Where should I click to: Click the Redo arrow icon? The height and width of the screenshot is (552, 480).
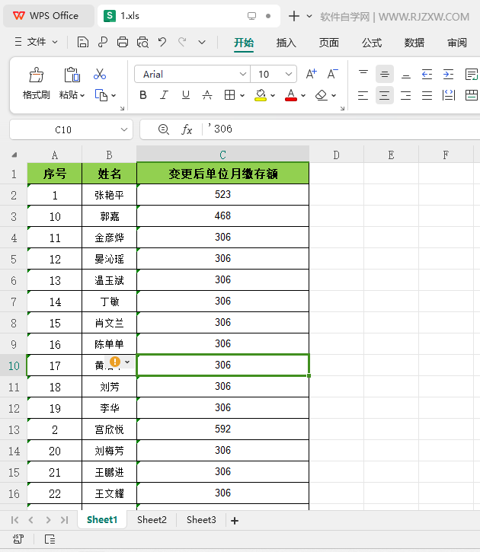(182, 42)
